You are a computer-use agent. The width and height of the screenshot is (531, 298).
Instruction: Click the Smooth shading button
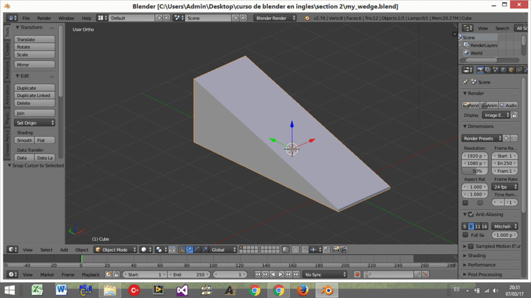click(x=24, y=140)
